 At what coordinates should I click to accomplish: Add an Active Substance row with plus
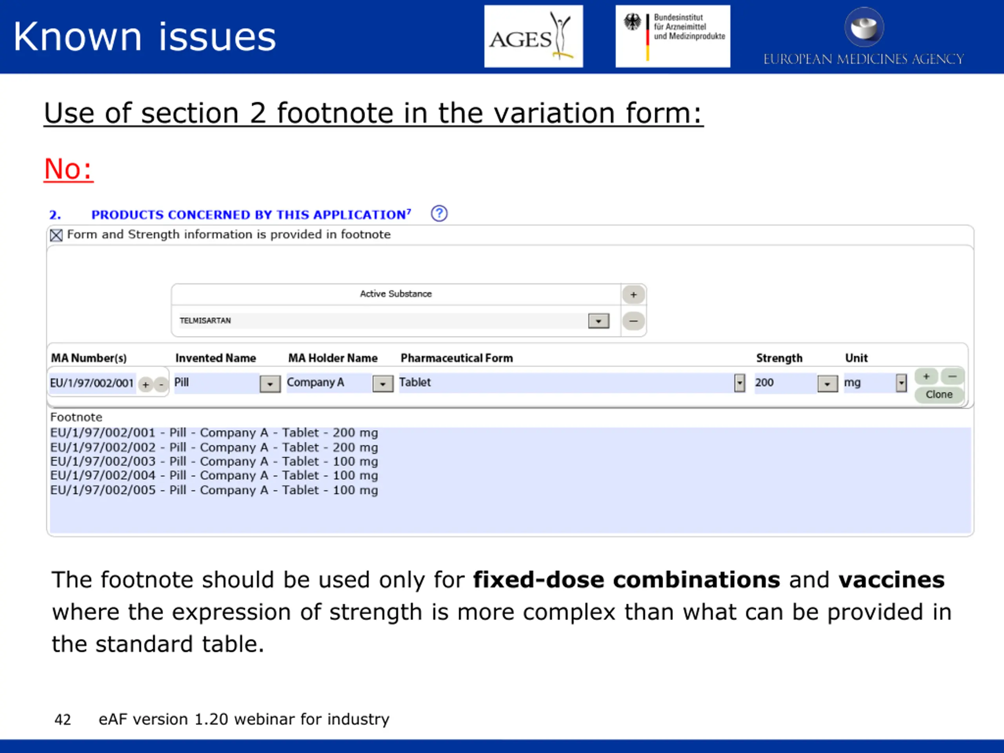[x=633, y=295]
